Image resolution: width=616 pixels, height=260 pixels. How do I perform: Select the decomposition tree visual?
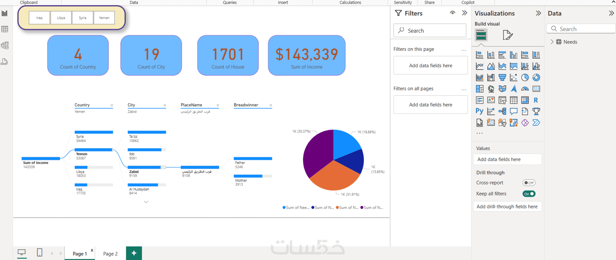(x=502, y=111)
